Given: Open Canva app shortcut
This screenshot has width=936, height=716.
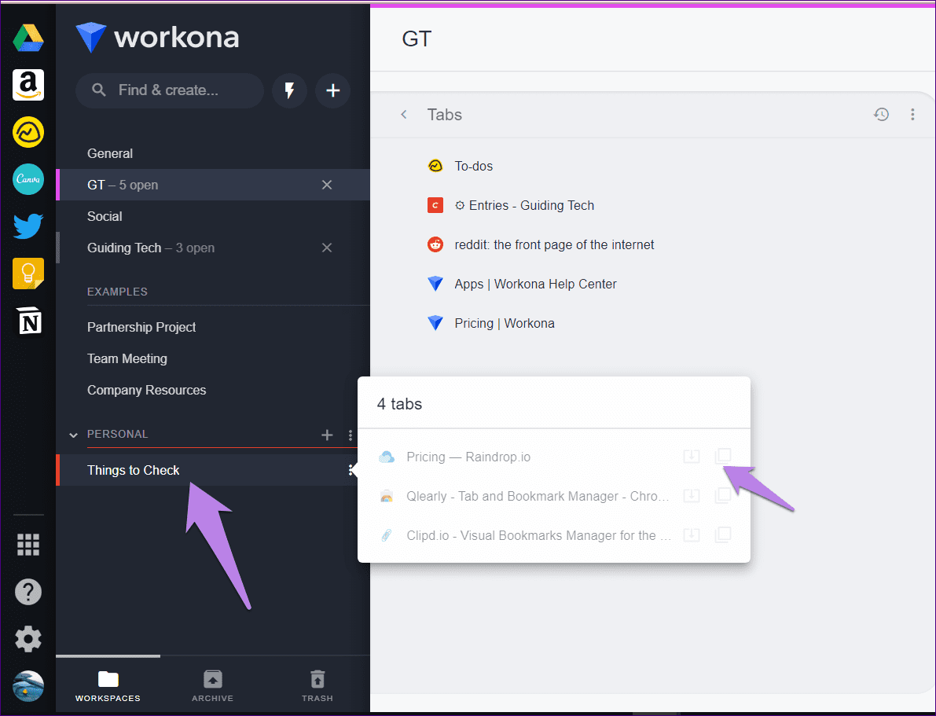Looking at the screenshot, I should (28, 179).
